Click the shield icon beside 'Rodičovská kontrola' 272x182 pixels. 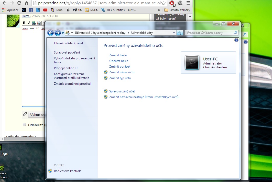[50, 171]
